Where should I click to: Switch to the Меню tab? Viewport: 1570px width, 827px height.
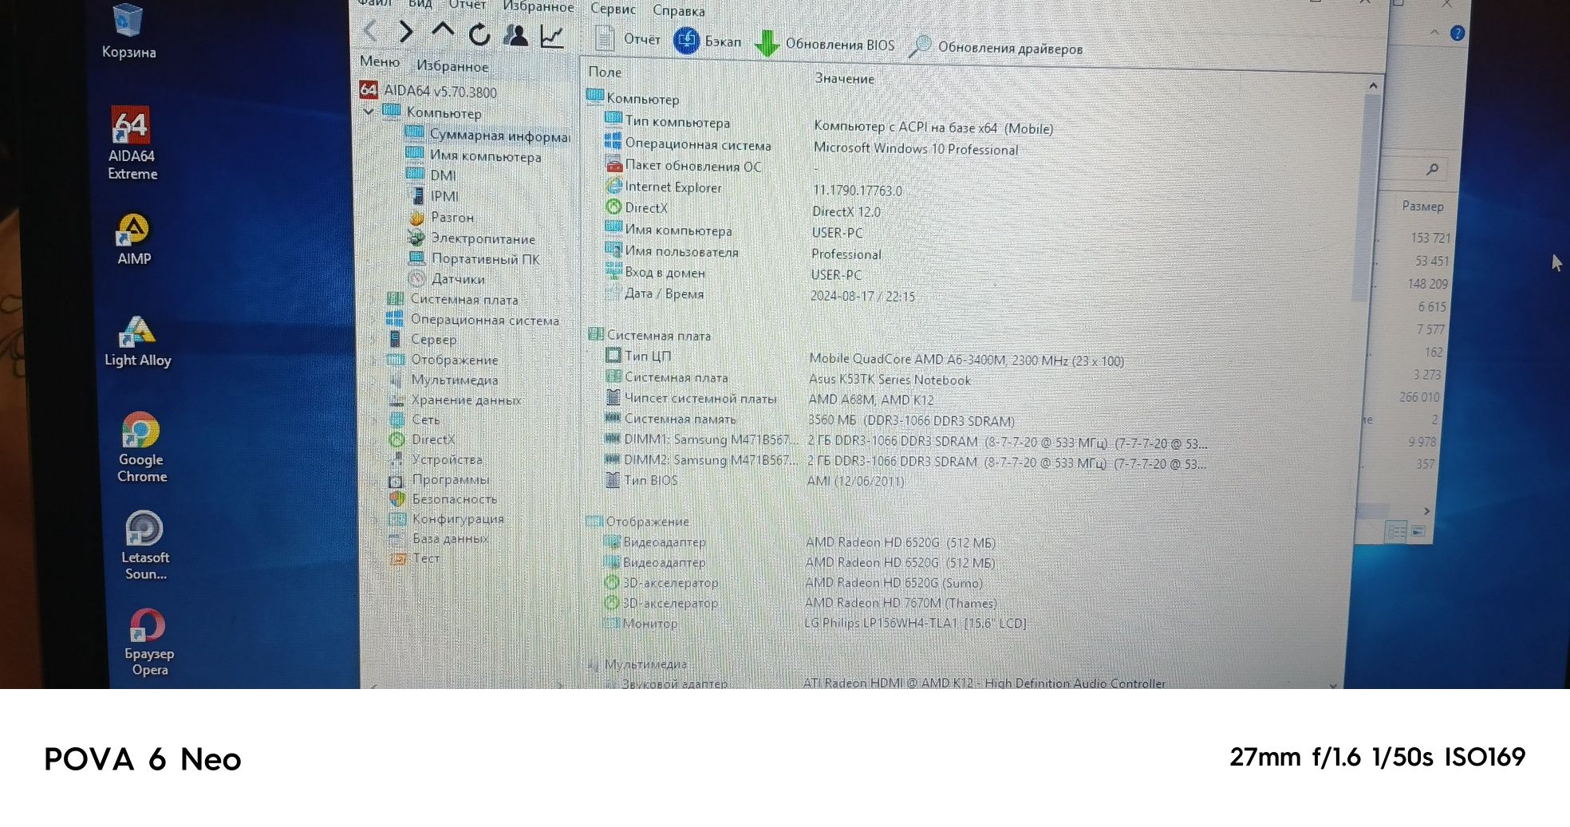pyautogui.click(x=380, y=61)
